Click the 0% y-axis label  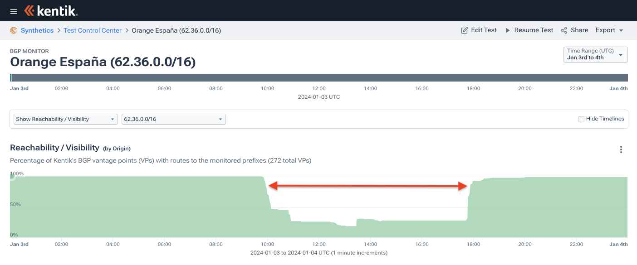click(14, 235)
